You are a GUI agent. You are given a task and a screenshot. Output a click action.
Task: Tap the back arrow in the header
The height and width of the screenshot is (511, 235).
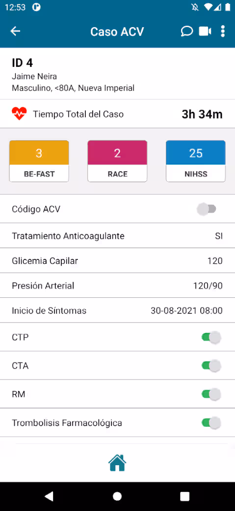click(15, 32)
